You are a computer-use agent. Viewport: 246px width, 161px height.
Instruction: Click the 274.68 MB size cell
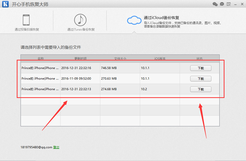tap(109, 89)
